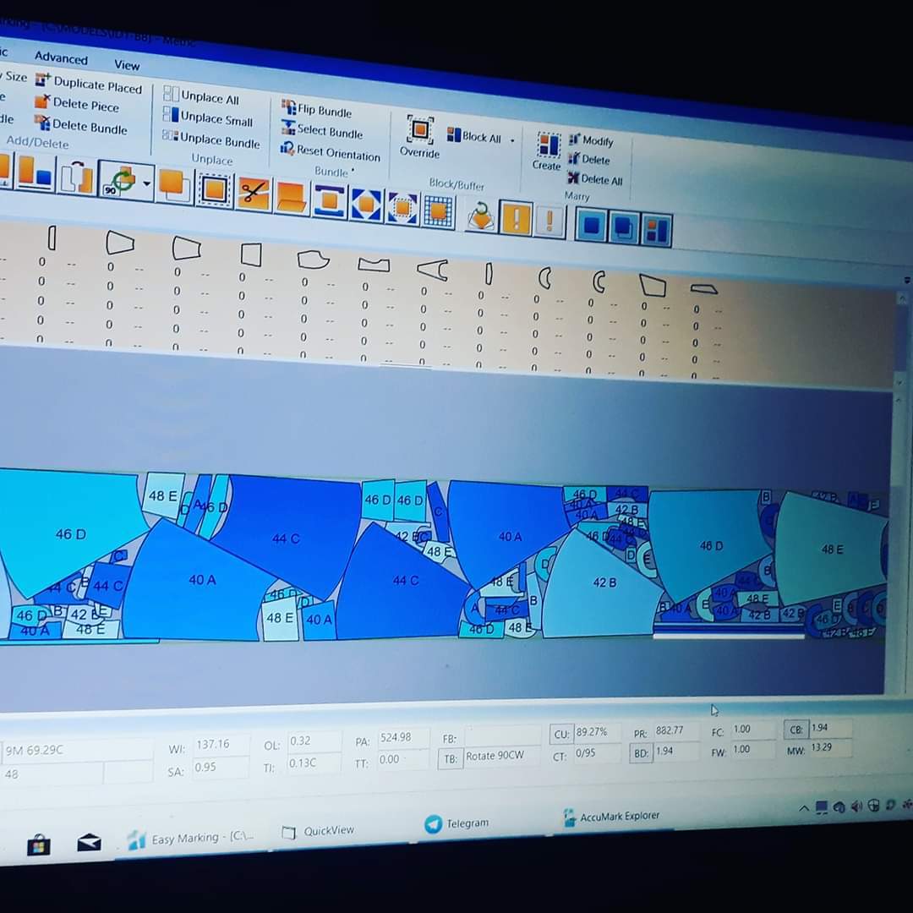Show hidden system tray icons chevron
913x913 pixels.
(x=803, y=809)
